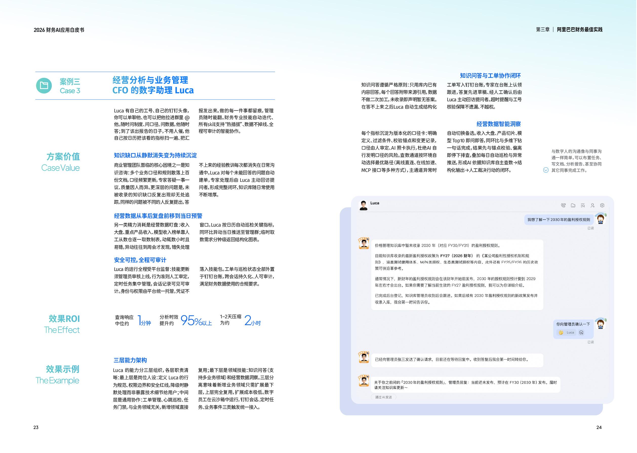Click the message bubble 你向管理员确认一下
This screenshot has width=637, height=453.
573,329
